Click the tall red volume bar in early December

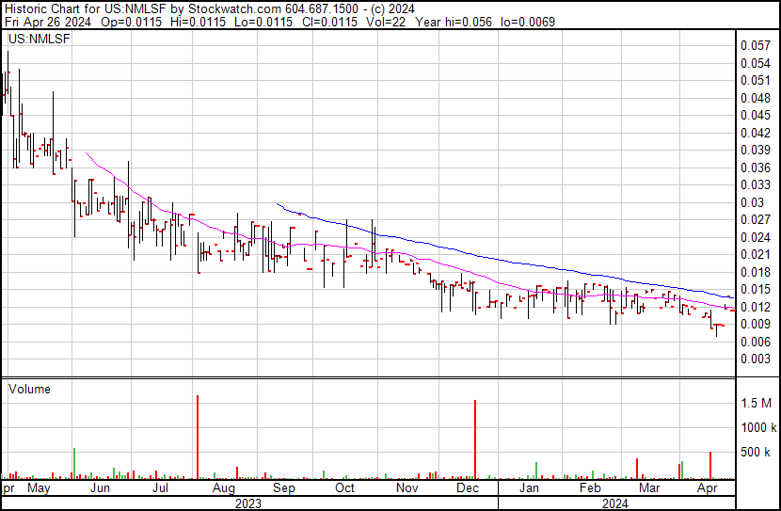[475, 440]
